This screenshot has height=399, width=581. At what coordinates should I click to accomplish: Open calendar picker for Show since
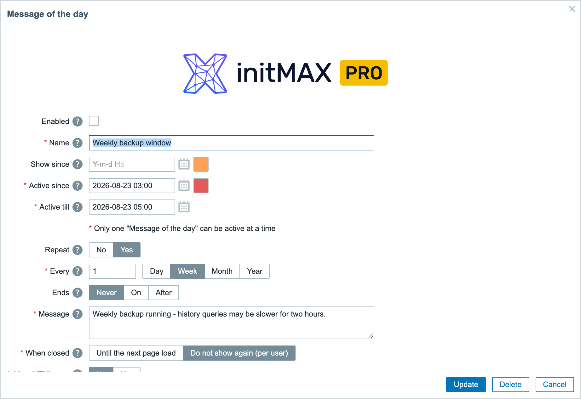pos(184,164)
